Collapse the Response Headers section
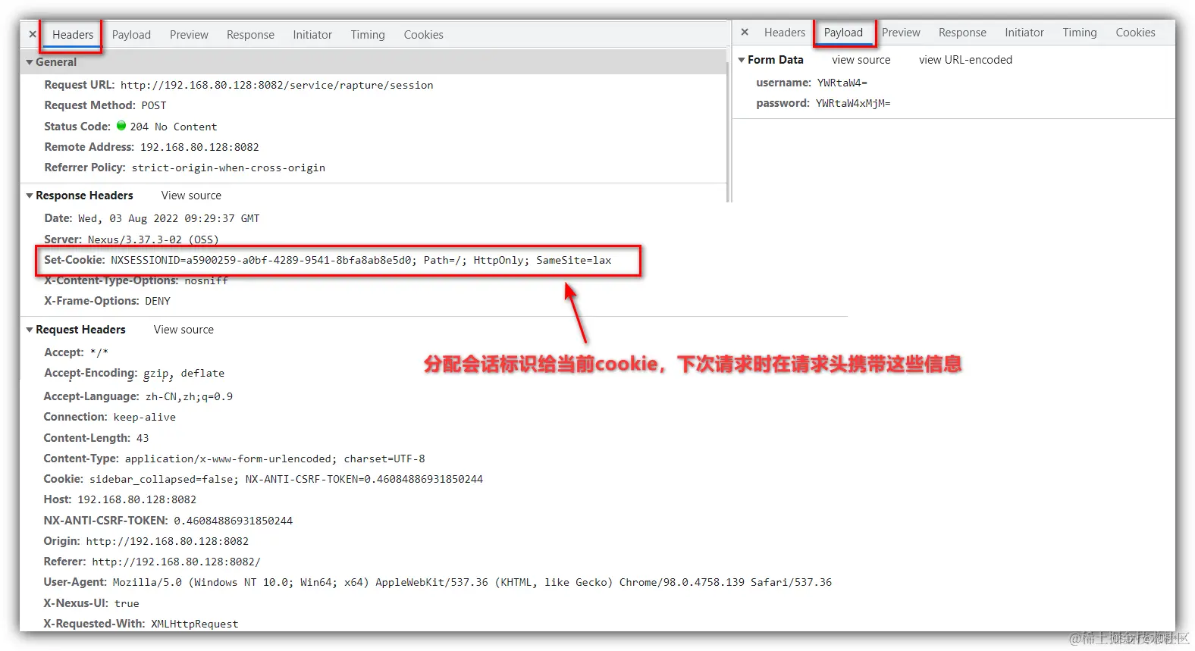Image resolution: width=1195 pixels, height=651 pixels. 30,196
